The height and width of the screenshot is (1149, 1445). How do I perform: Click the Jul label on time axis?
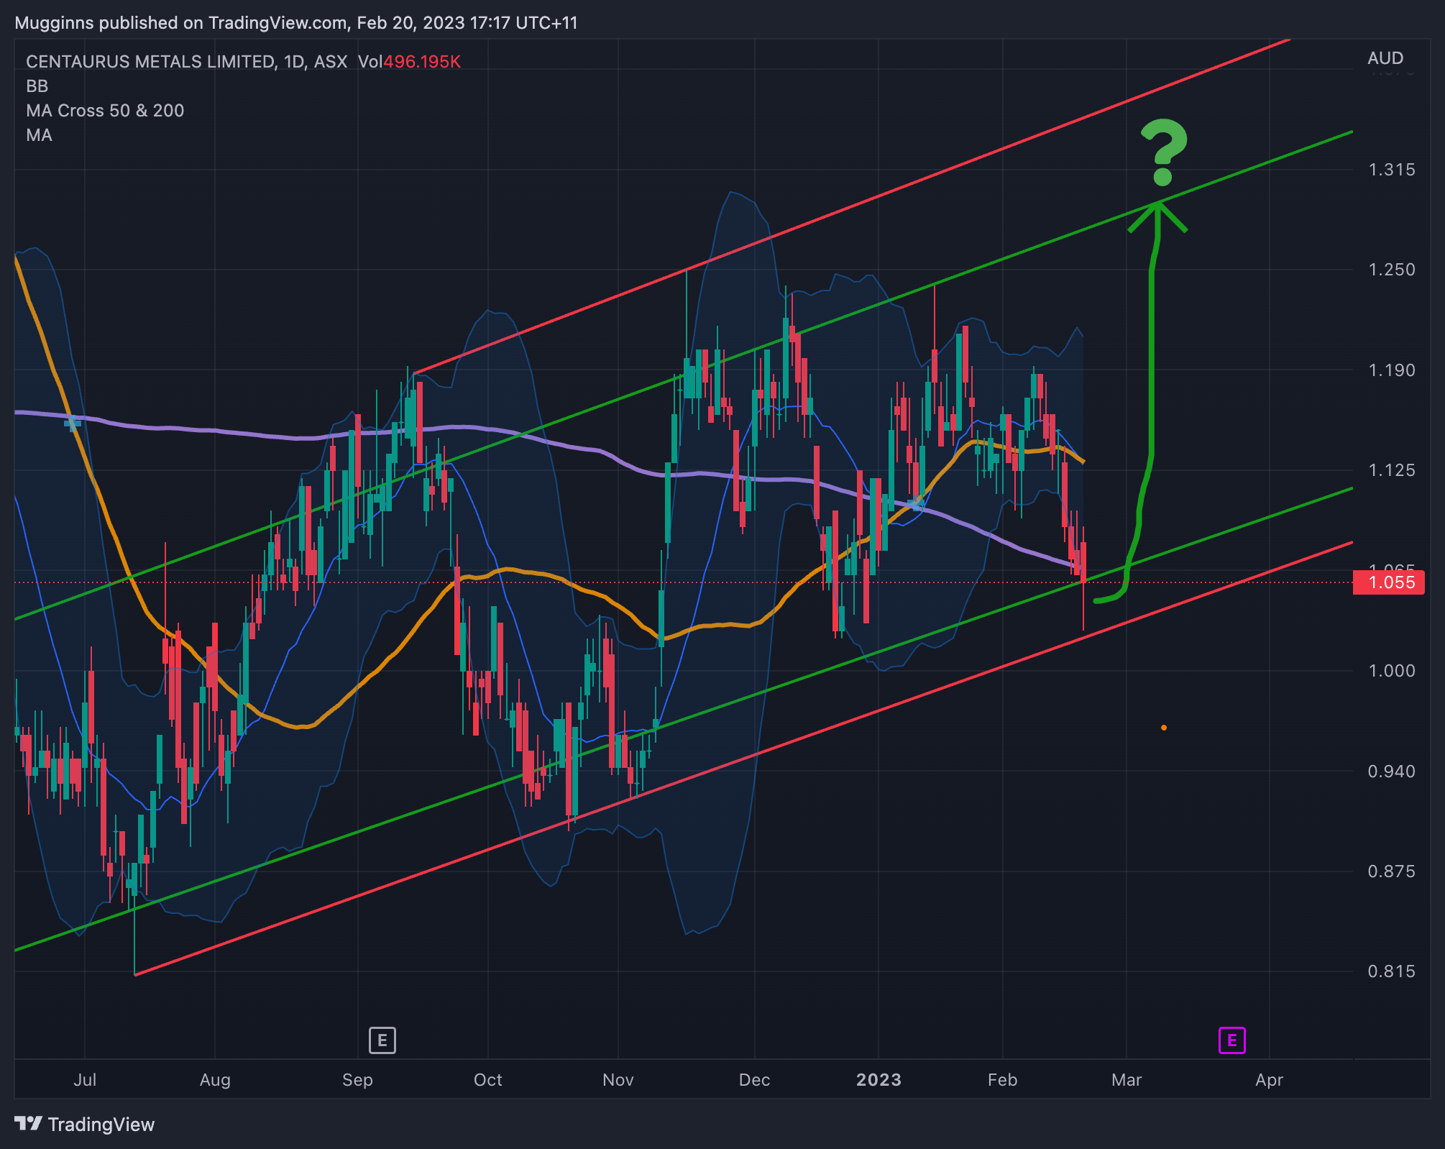tap(85, 1080)
